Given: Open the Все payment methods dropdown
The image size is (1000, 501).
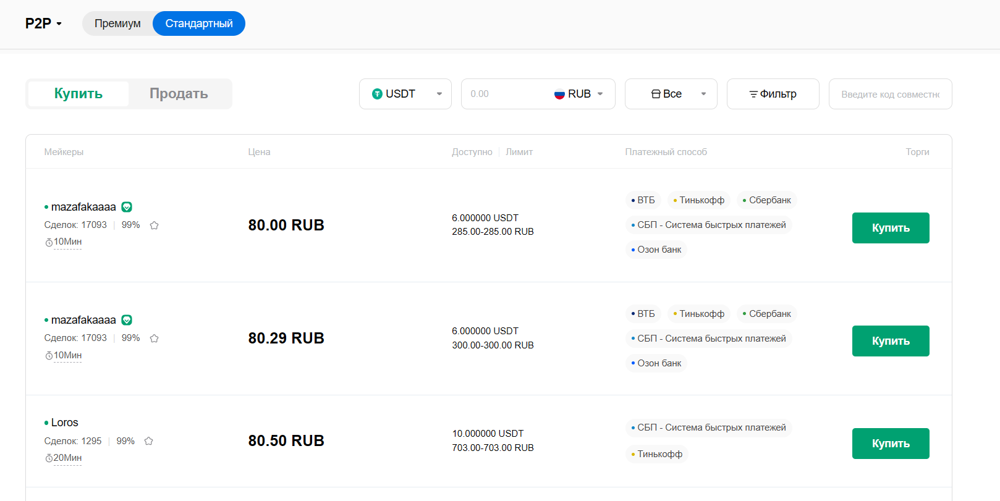Looking at the screenshot, I should click(x=671, y=94).
